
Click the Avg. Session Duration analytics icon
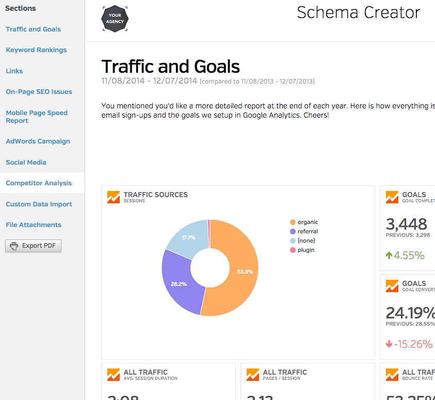click(114, 375)
